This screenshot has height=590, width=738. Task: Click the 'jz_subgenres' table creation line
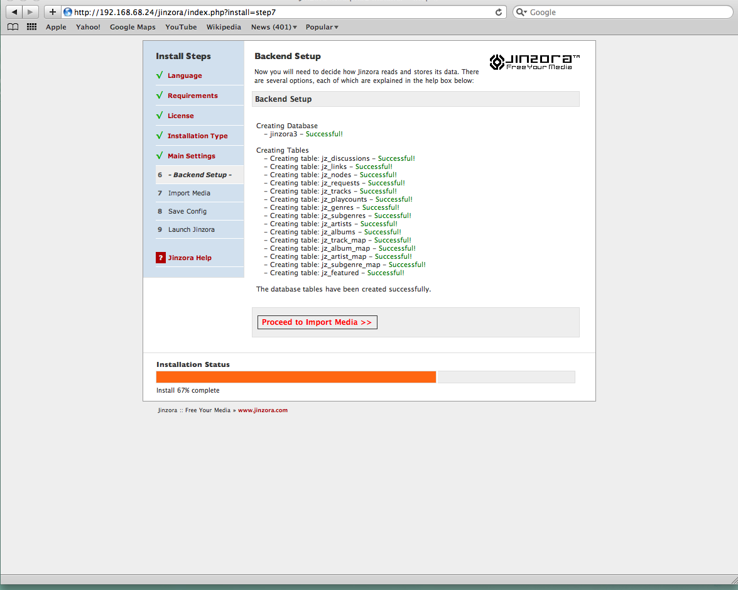point(337,216)
